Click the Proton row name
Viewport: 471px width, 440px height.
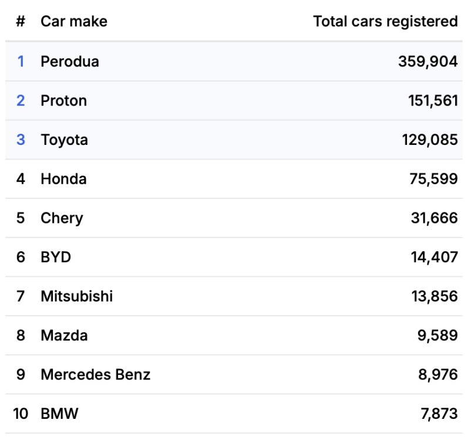pos(63,101)
